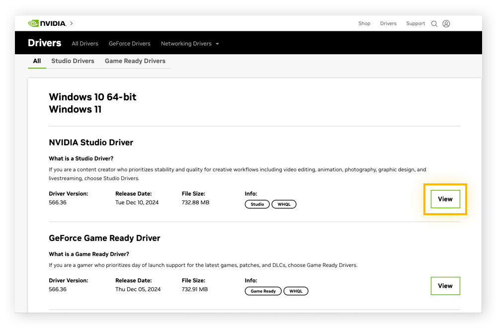Click the Studio badge under the Studio Driver

(x=257, y=204)
